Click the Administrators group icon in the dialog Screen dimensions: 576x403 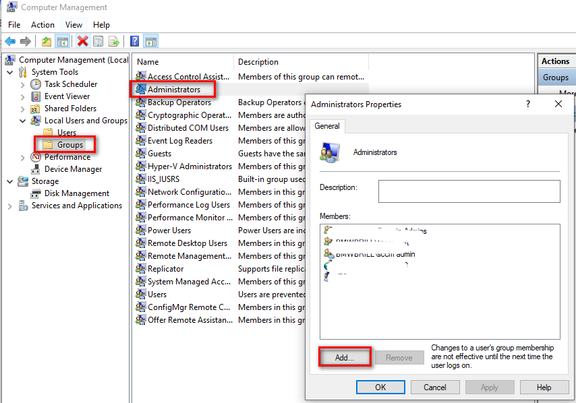coord(330,152)
